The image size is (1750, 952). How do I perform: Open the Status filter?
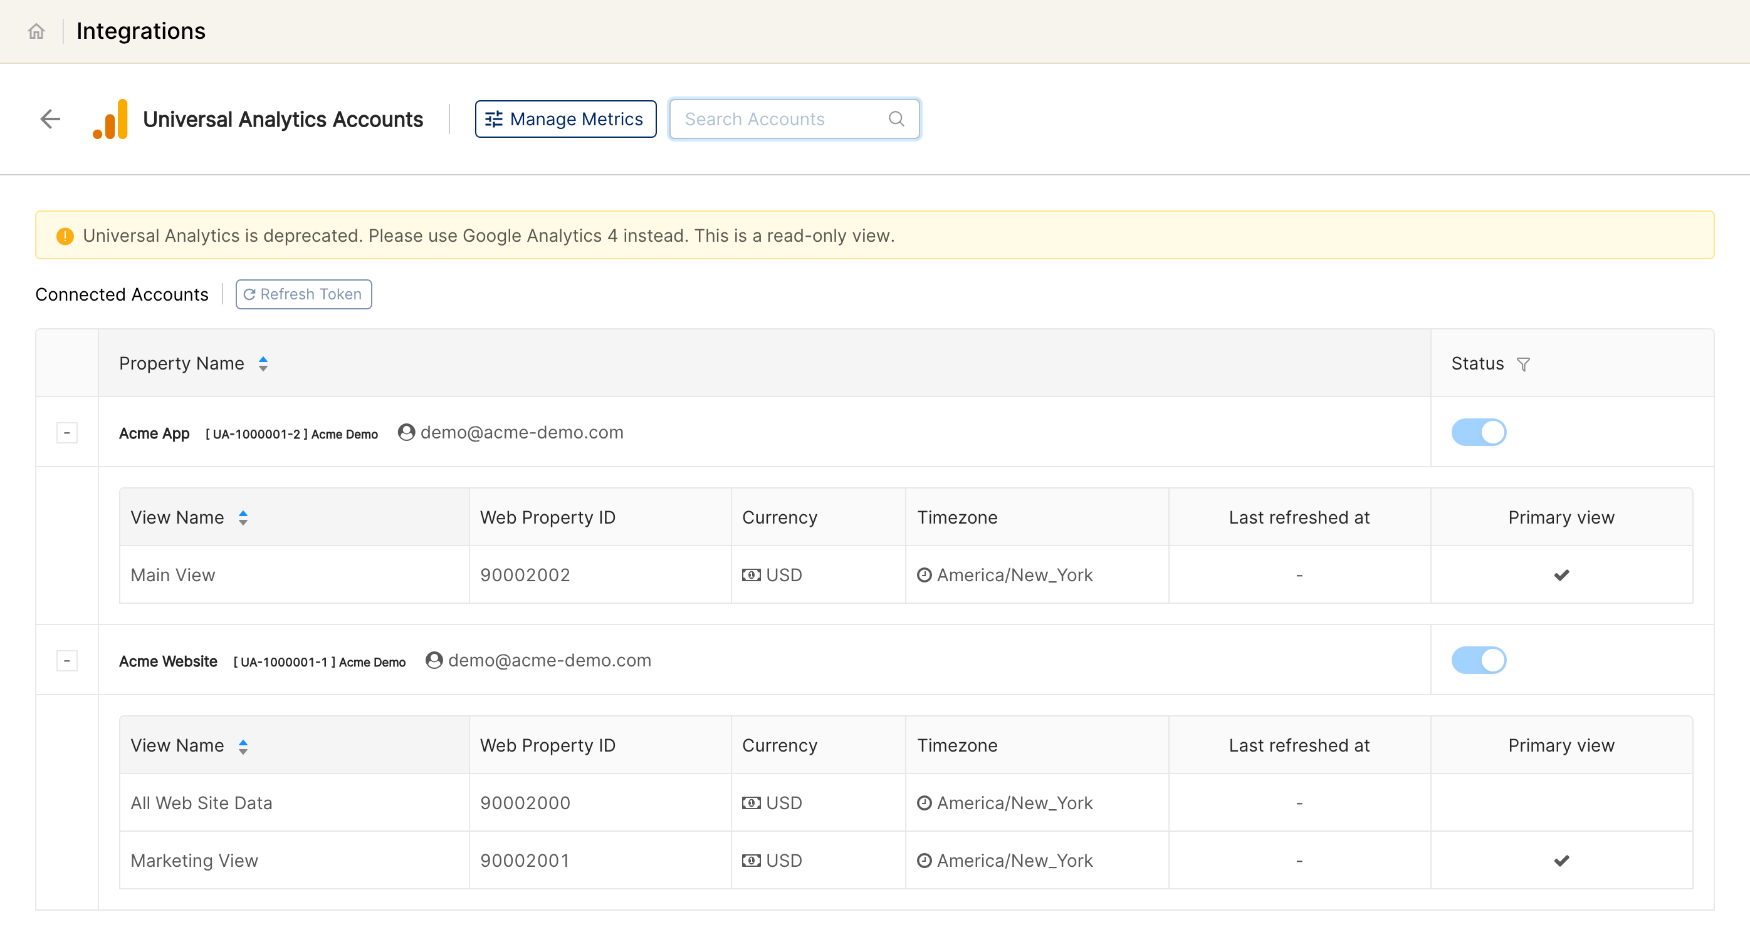(x=1524, y=364)
